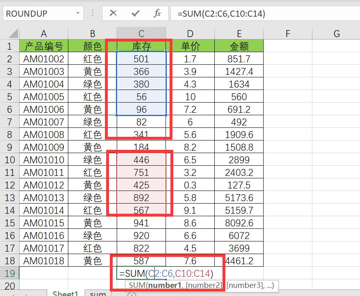Select column G header
The height and width of the screenshot is (296, 360).
[x=336, y=33]
